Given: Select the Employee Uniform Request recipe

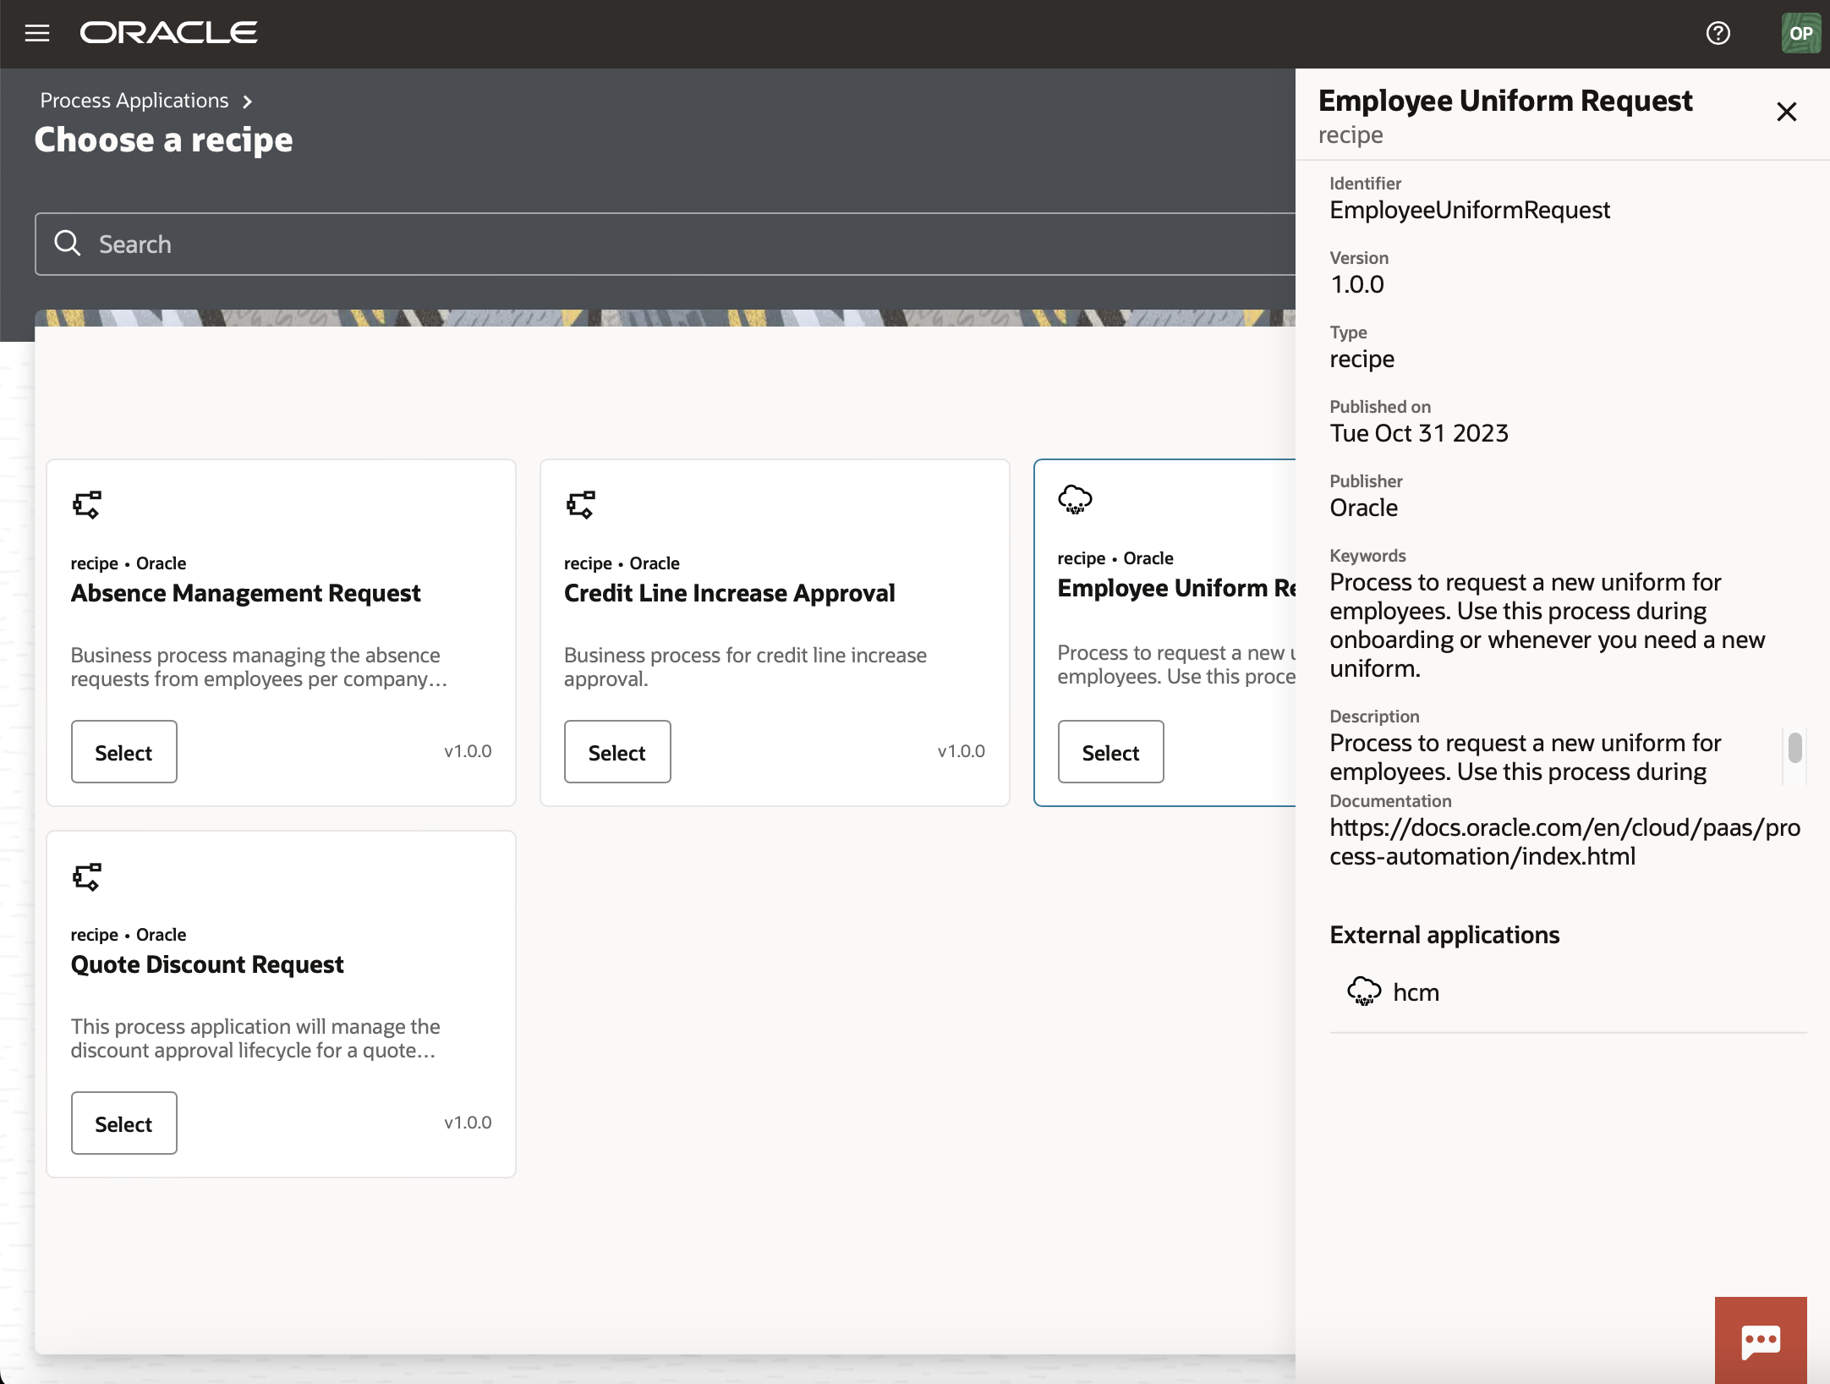Looking at the screenshot, I should coord(1110,752).
